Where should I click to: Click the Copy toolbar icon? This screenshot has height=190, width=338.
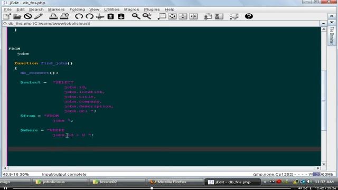(x=110, y=16)
